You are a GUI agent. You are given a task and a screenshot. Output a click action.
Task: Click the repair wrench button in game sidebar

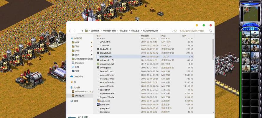click(x=248, y=25)
